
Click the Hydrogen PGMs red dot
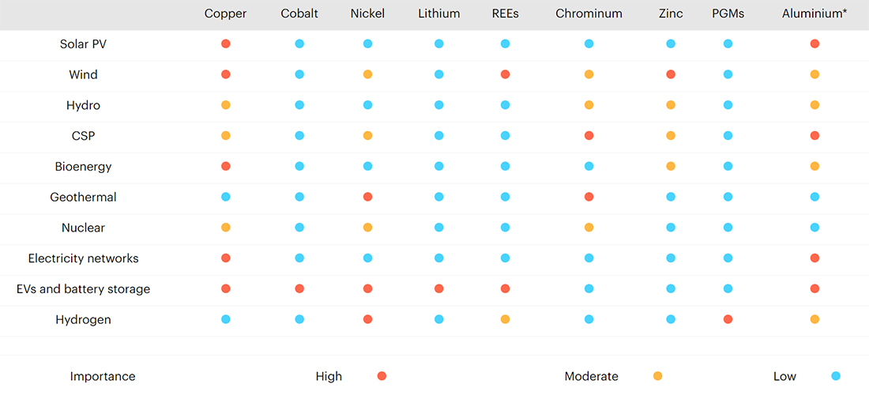[728, 319]
